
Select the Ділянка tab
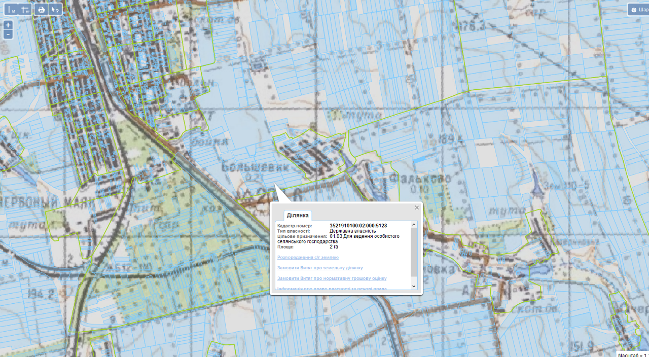[x=298, y=216]
